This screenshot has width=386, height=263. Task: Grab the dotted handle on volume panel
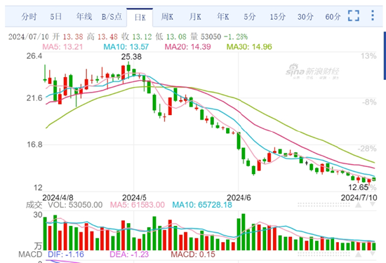[x=324, y=205]
